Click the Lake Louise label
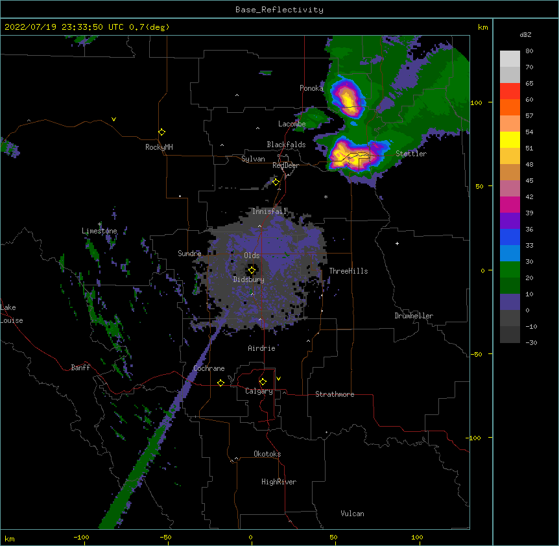 coord(12,314)
